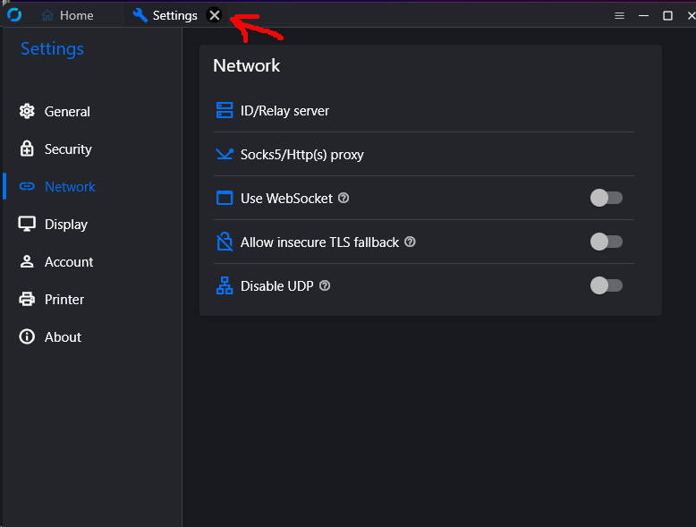
Task: Switch to the Home tab
Action: point(67,15)
